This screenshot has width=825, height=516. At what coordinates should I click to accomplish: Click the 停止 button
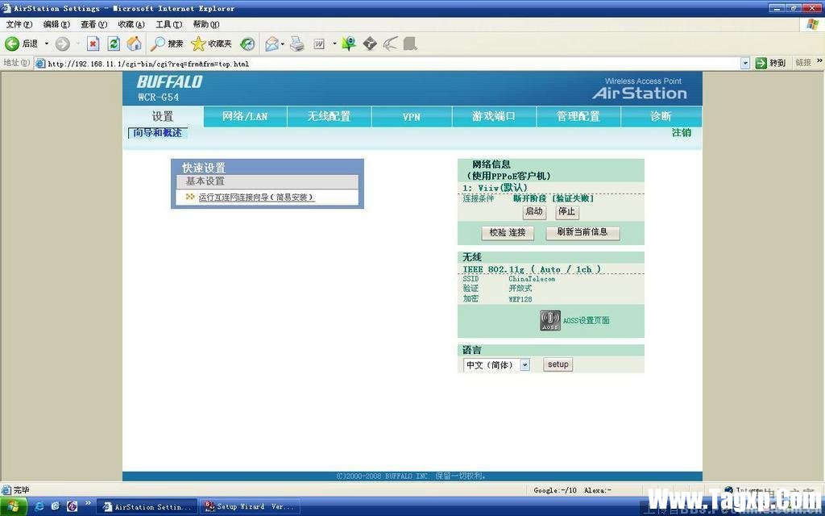(x=566, y=212)
